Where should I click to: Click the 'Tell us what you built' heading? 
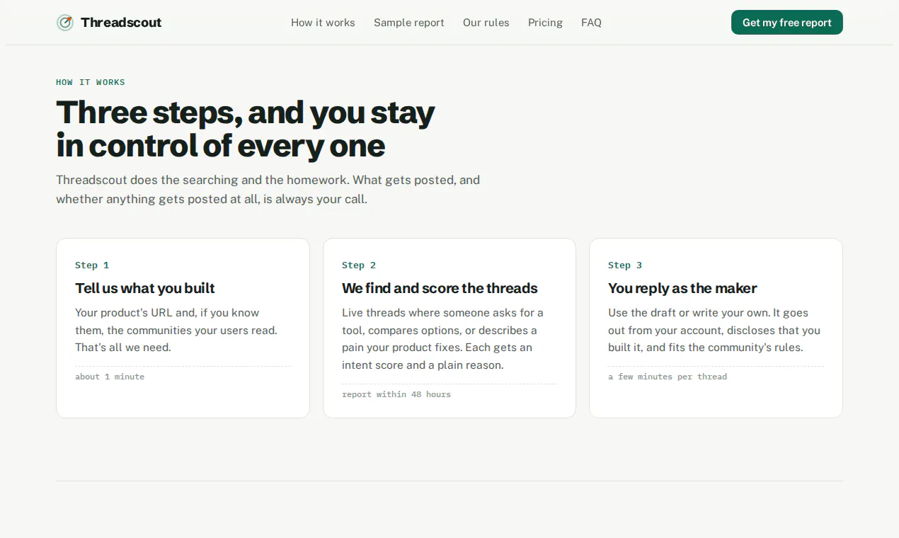(145, 288)
